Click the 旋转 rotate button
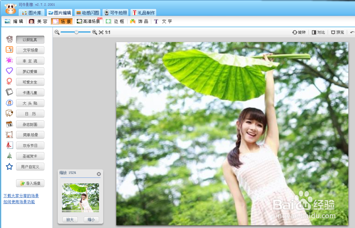Screen dimensions: 355x228 [x=299, y=32]
